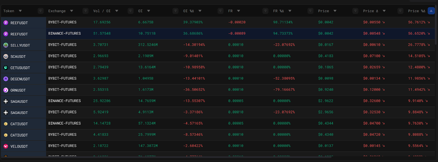Screen dimensions: 438x162
Task: Click the horizontal scrollbar at the table bottom
Action: click(166, 157)
